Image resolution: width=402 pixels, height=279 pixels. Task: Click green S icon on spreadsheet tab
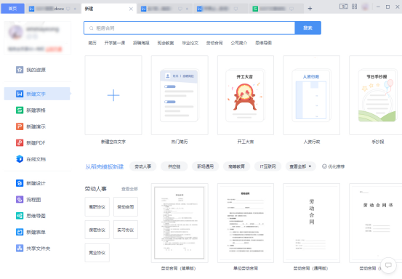click(255, 9)
